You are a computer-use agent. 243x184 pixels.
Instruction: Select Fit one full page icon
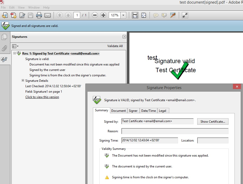144,15
